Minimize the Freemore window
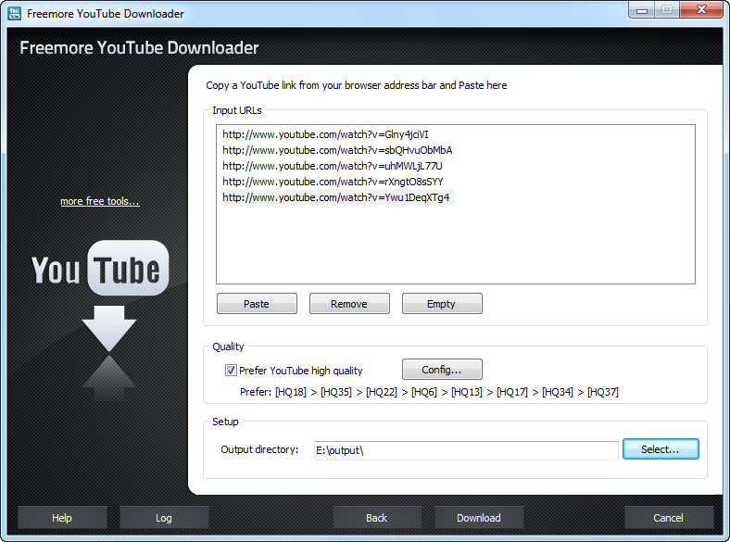 (642, 10)
